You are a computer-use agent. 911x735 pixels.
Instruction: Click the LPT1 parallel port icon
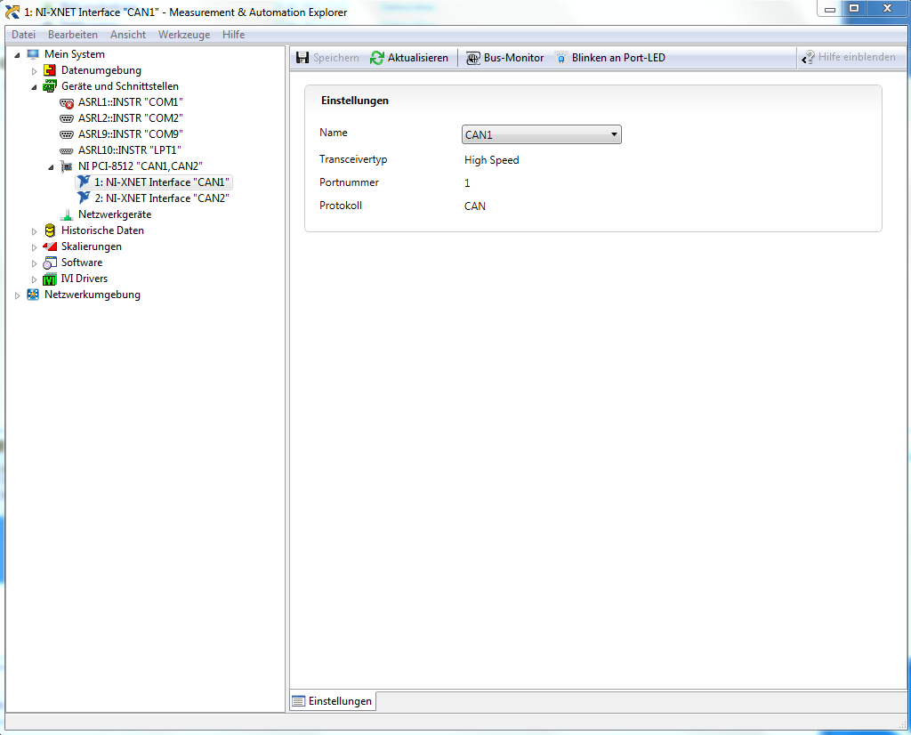click(x=67, y=151)
